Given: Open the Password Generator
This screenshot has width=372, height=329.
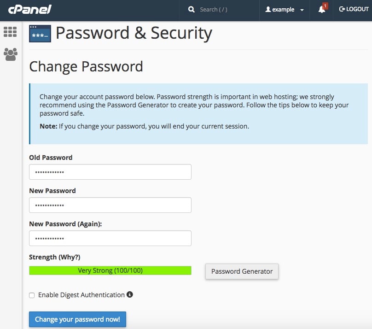Looking at the screenshot, I should pyautogui.click(x=241, y=271).
